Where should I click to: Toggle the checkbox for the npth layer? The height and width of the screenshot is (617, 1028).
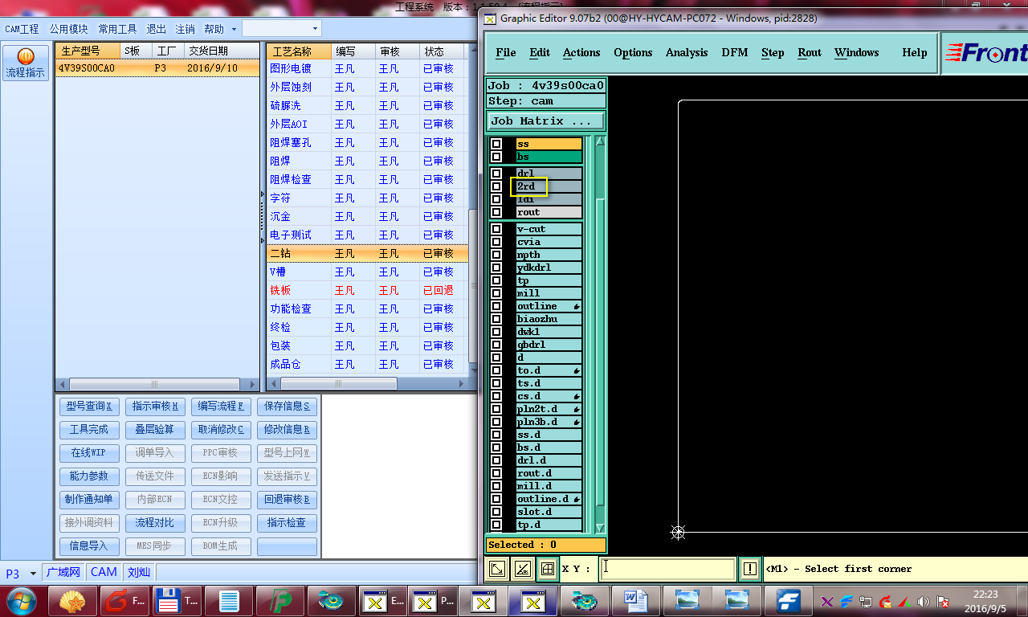pos(496,255)
